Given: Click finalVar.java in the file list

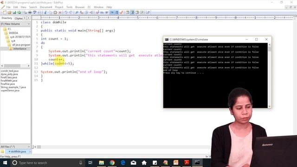Looking at the screenshot, I should (7, 84).
